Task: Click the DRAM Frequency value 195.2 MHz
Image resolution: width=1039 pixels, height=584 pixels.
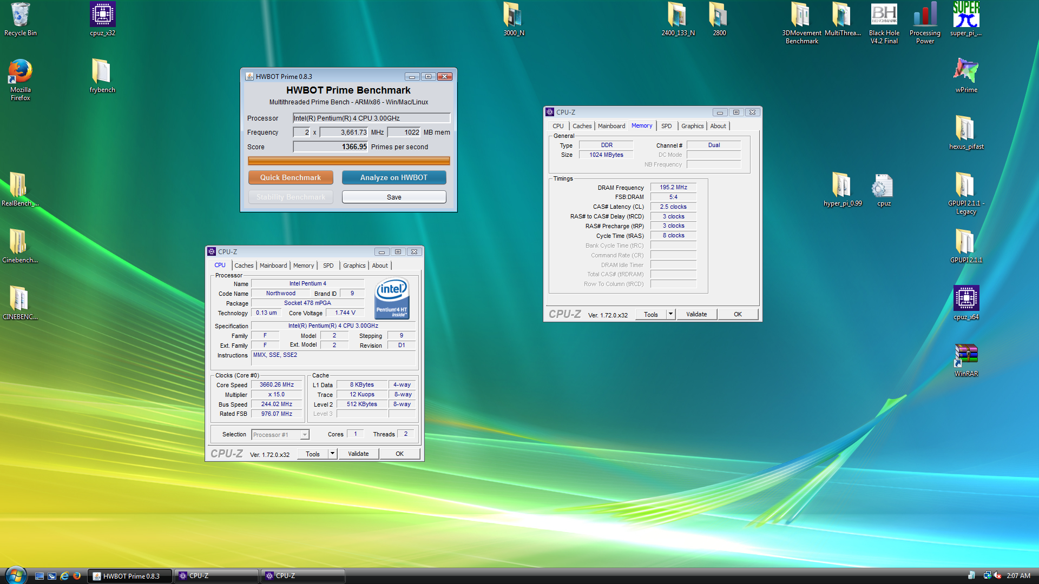Action: click(x=673, y=187)
